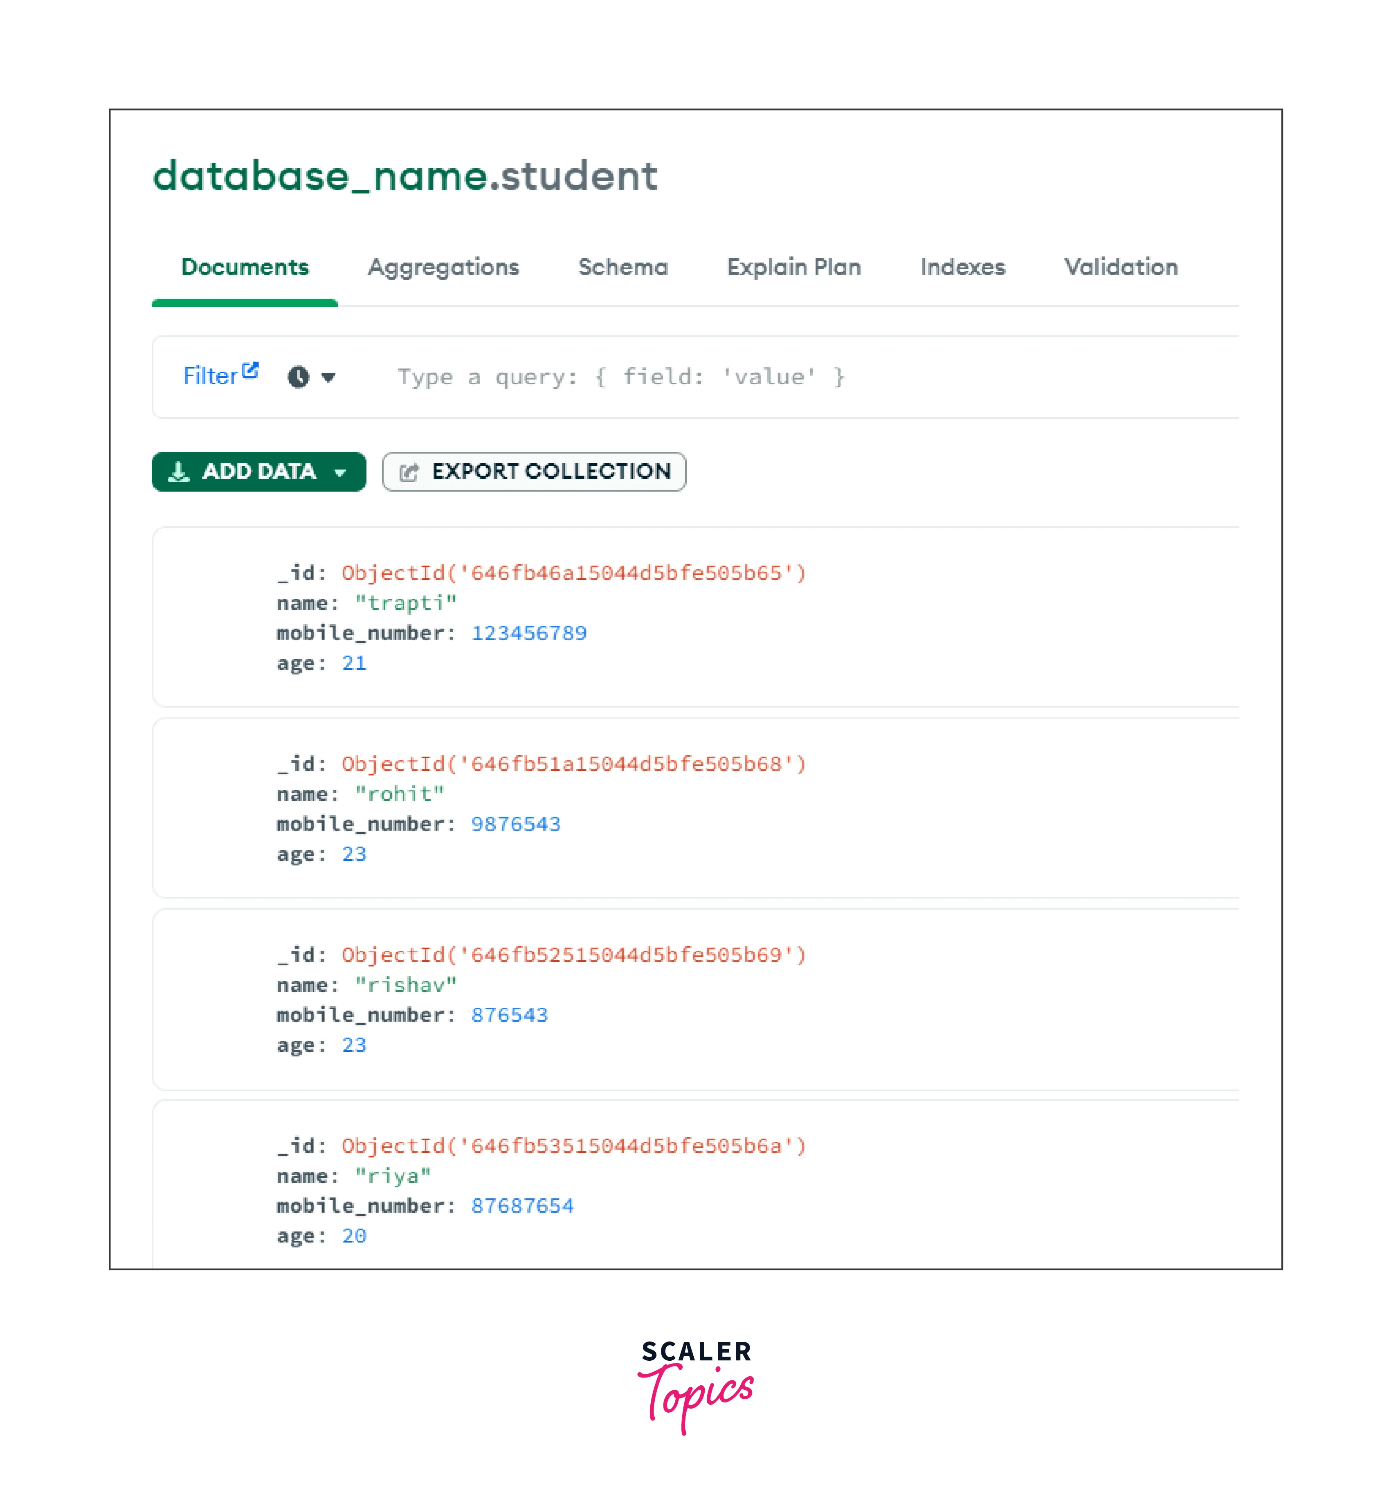Click rishav's mobile_number value 876543
Viewport: 1391px width, 1510px height.
(510, 1015)
